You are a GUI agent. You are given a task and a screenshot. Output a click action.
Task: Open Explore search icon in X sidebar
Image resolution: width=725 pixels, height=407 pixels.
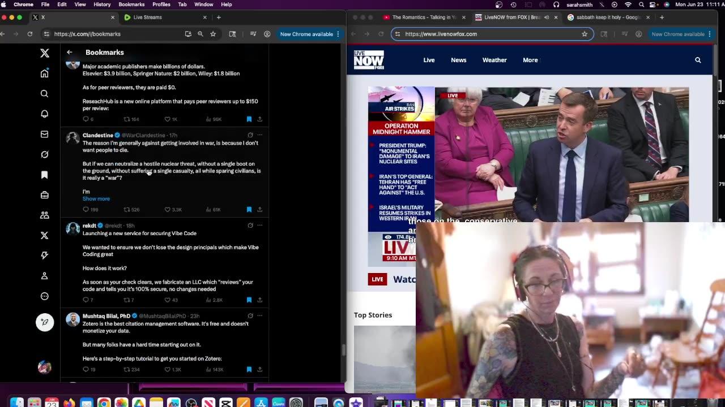pyautogui.click(x=45, y=94)
